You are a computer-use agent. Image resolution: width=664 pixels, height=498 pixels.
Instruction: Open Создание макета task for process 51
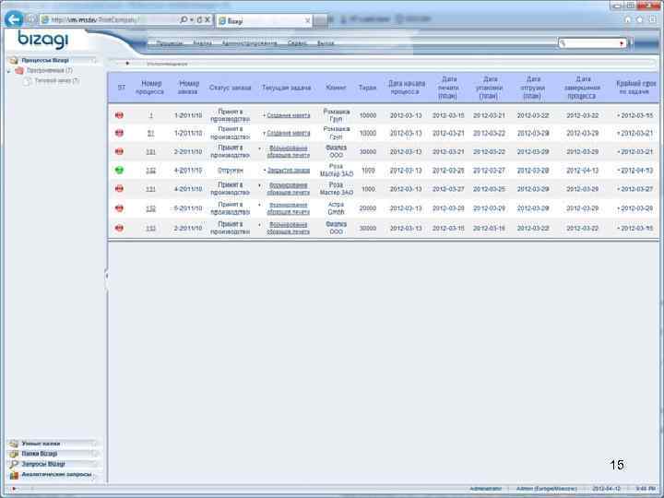[x=288, y=134]
